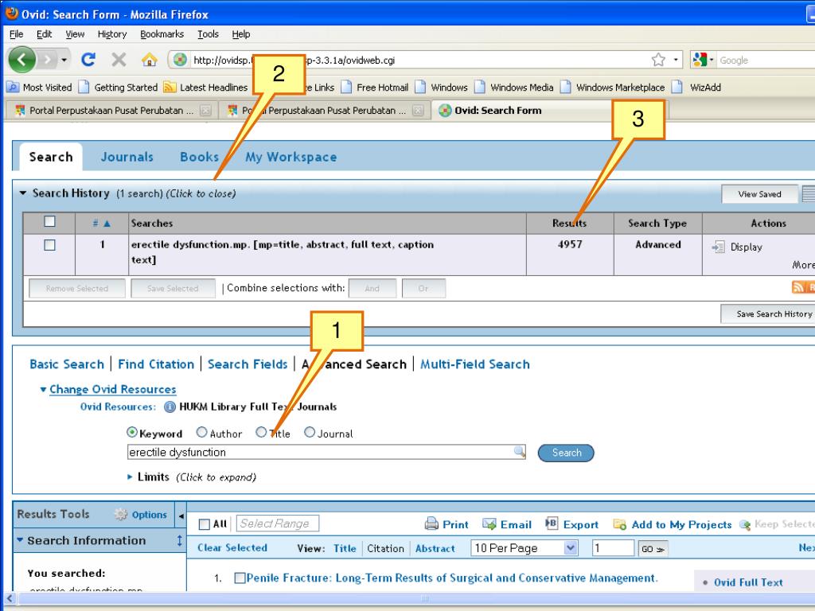Select the Title radio button

point(261,432)
